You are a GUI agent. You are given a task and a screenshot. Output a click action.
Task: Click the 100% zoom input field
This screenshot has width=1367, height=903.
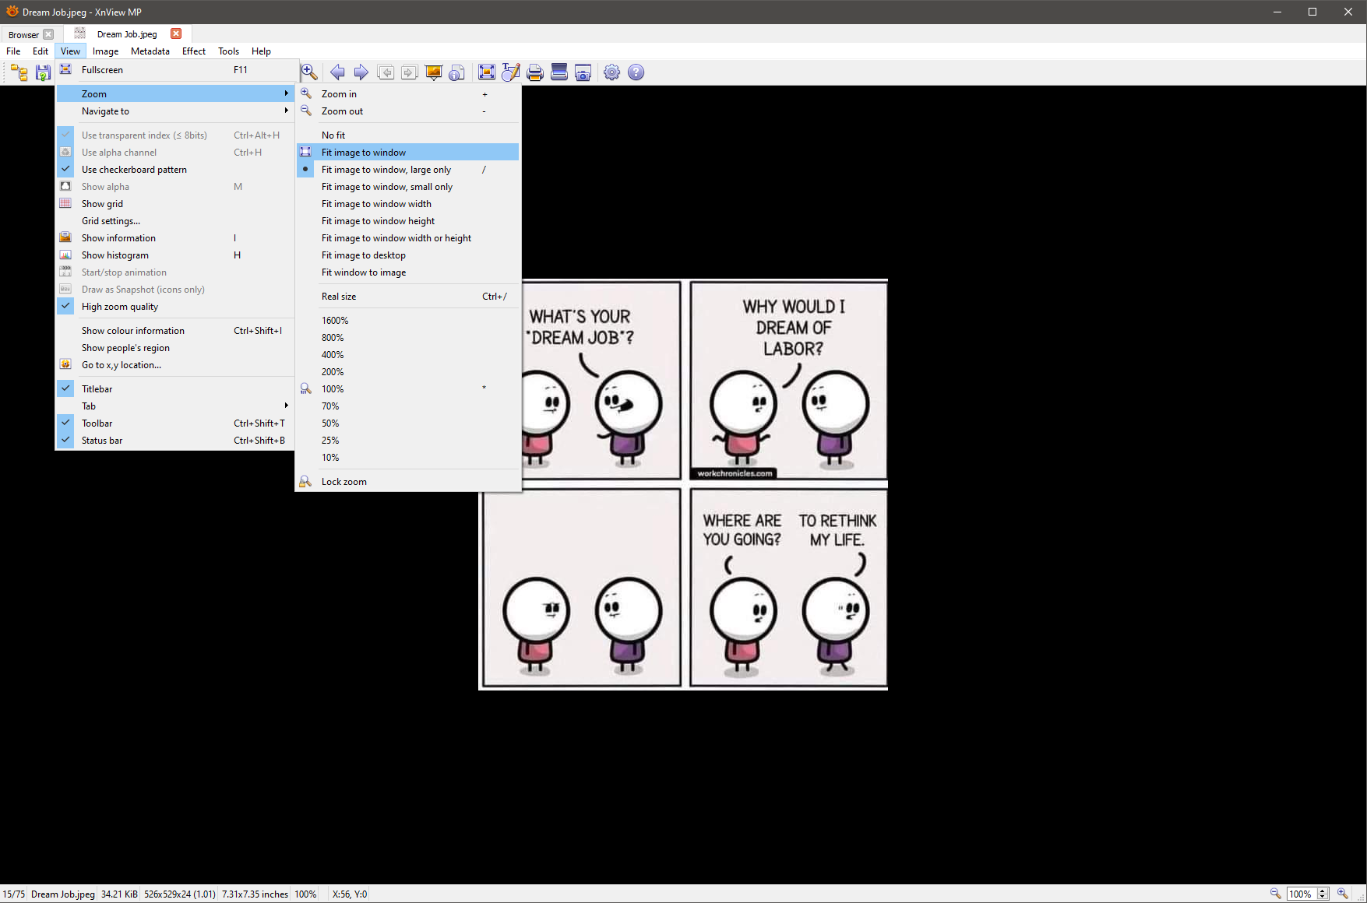coord(1300,894)
